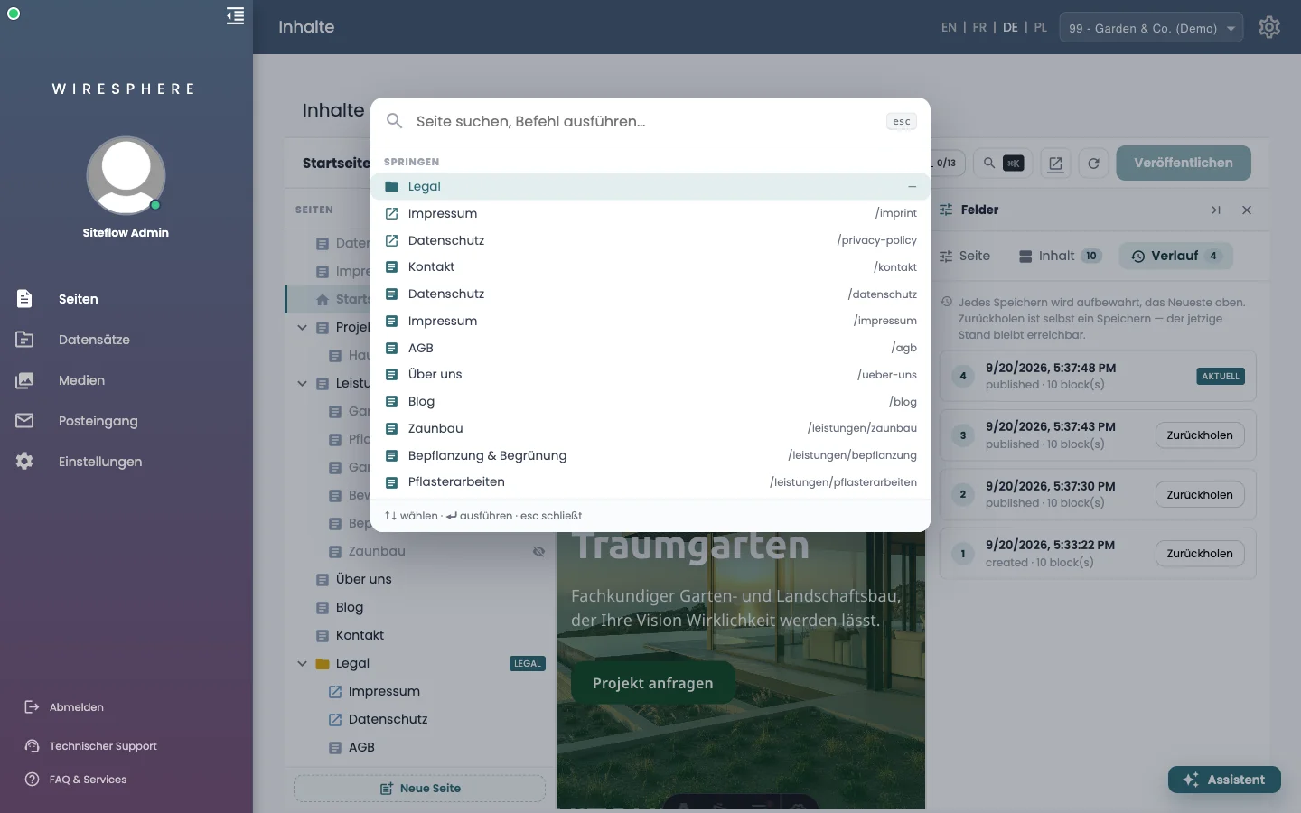Restore version 3 with Zurückholen

click(x=1200, y=435)
